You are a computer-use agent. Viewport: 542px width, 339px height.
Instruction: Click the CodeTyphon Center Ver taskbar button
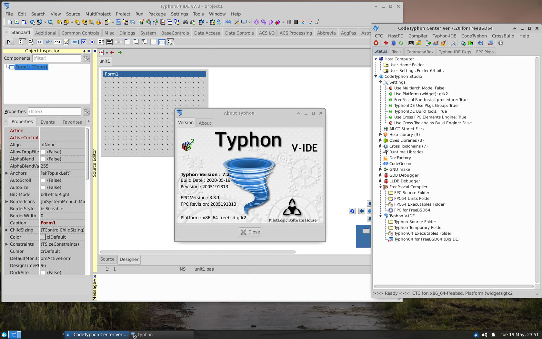click(x=96, y=334)
